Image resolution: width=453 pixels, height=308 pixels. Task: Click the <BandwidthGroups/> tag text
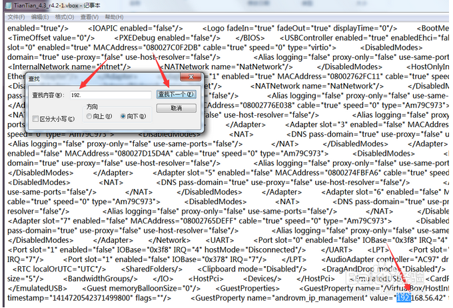100,279
